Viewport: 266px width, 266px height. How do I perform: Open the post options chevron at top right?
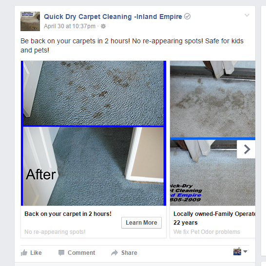[x=247, y=15]
